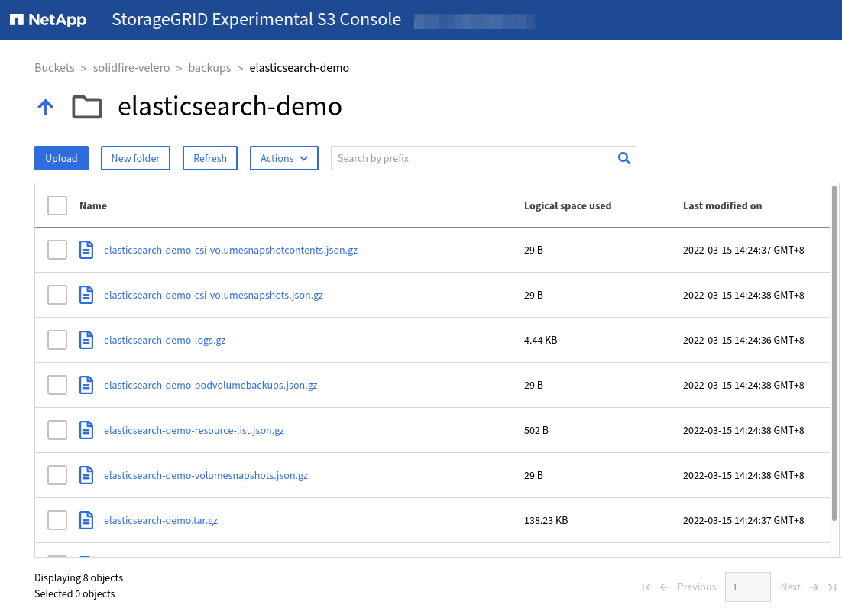Click the table vertical scrollbar
Screen dimensions: 842x608
[x=834, y=353]
